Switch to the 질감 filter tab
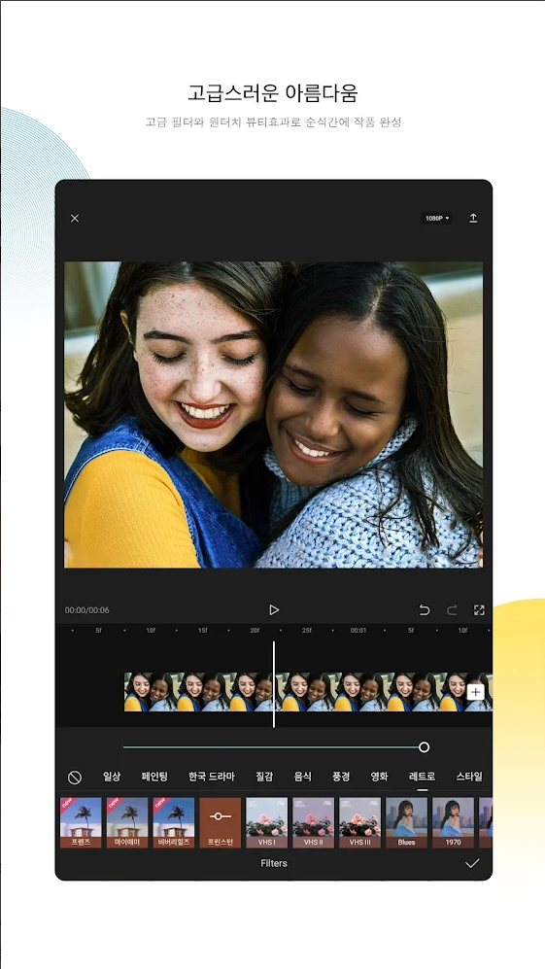This screenshot has width=545, height=969. point(264,777)
